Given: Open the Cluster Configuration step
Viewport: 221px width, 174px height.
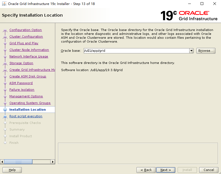Looking at the screenshot, I should (x=26, y=37).
